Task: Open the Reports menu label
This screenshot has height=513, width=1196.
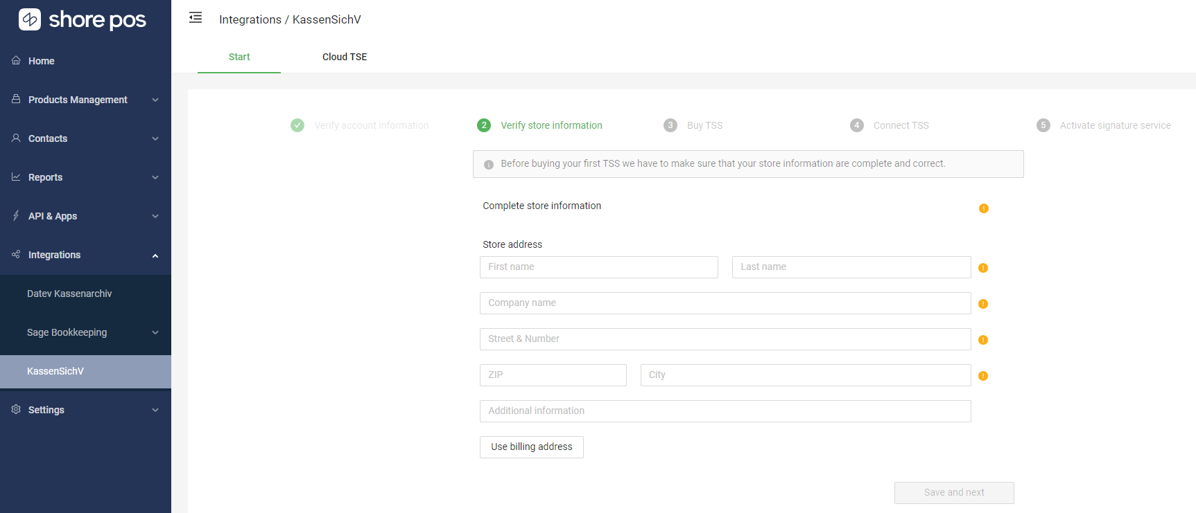Action: (x=45, y=177)
